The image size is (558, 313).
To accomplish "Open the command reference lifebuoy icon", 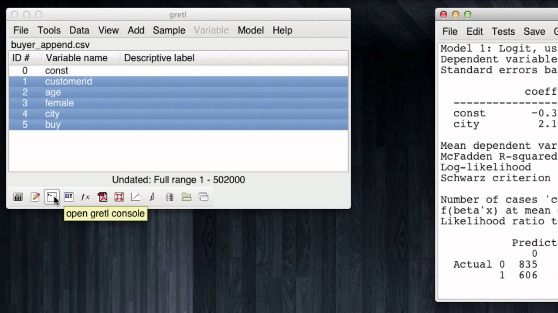I will 119,197.
